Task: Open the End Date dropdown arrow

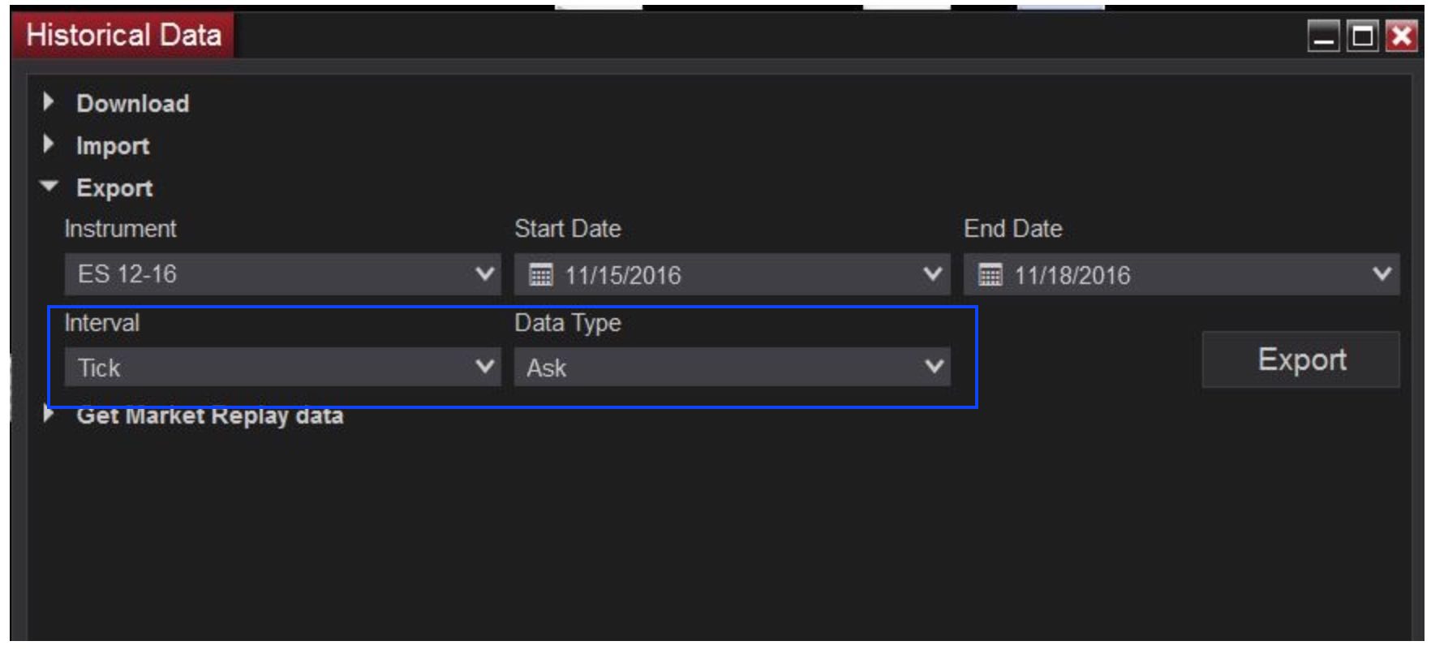Action: 1382,274
